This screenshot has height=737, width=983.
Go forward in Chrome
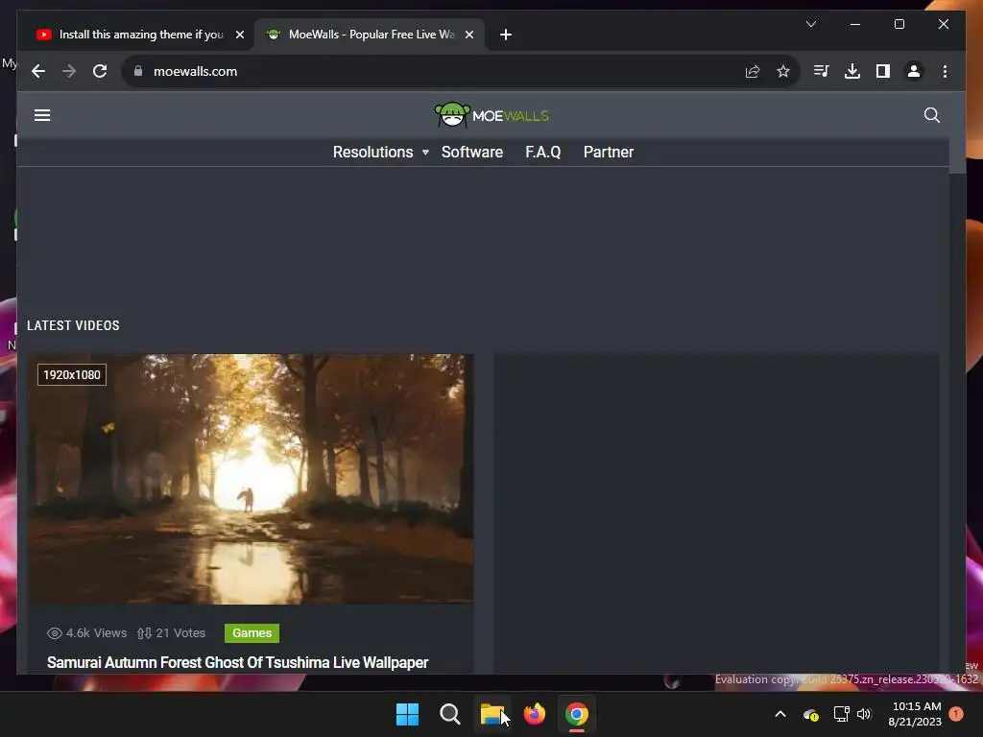69,71
